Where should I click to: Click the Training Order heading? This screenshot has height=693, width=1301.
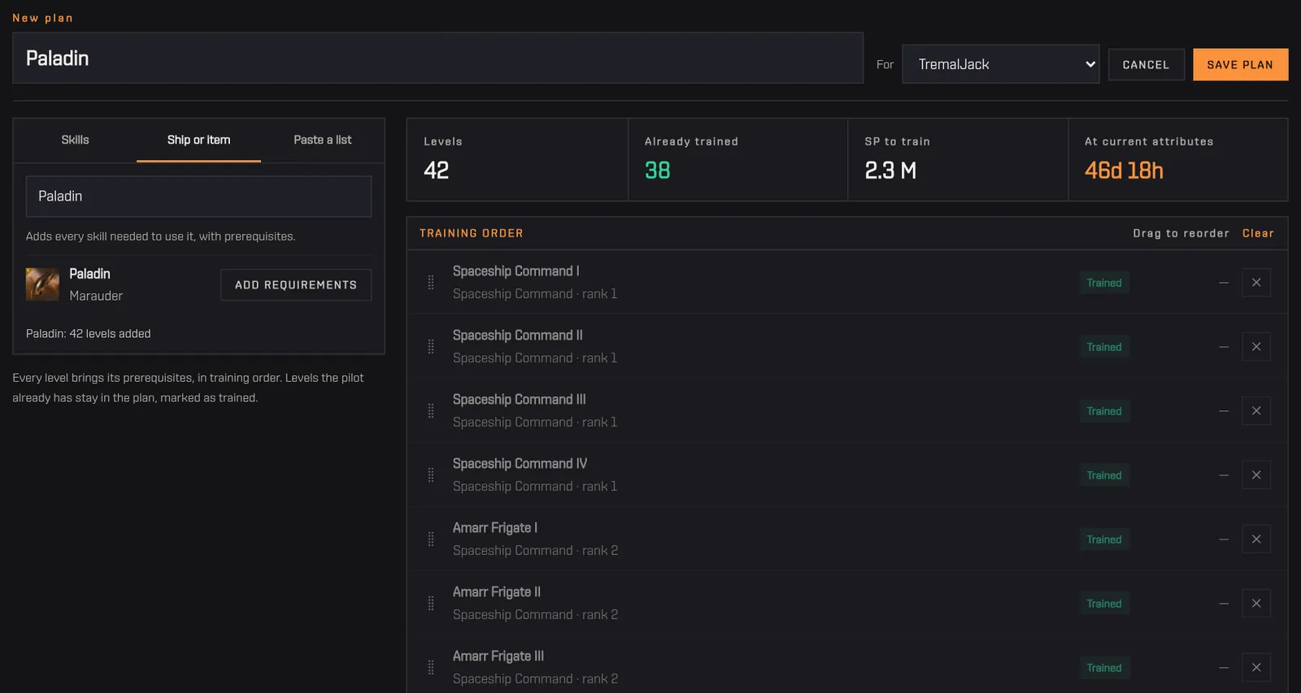click(x=472, y=233)
